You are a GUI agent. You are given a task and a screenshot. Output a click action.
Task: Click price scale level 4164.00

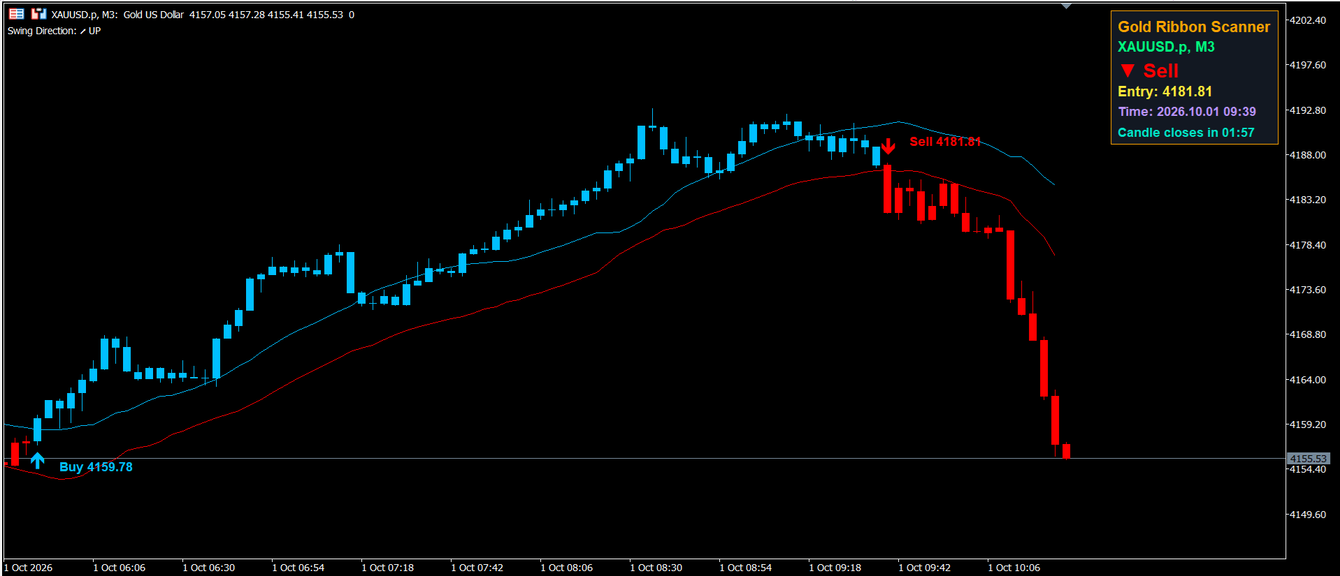point(1308,380)
